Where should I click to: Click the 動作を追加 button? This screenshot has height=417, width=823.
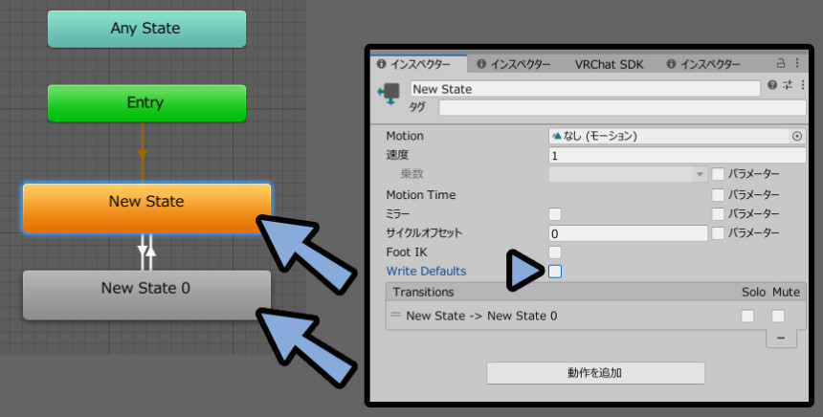click(x=595, y=373)
